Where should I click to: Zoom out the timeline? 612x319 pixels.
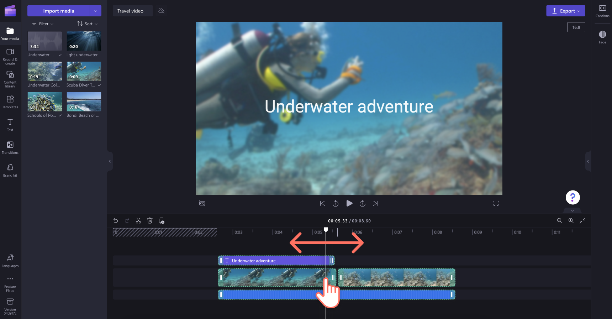[560, 221]
